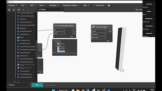Select the TrimWithEdgeLoops node icon

tap(18, 74)
